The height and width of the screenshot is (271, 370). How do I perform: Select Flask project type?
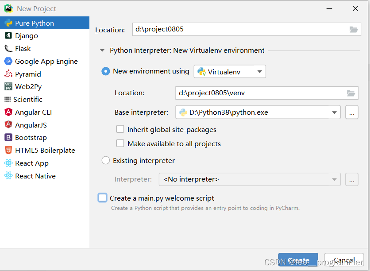click(x=45, y=48)
